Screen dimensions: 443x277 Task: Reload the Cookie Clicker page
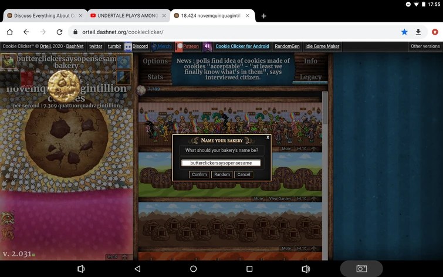59,32
